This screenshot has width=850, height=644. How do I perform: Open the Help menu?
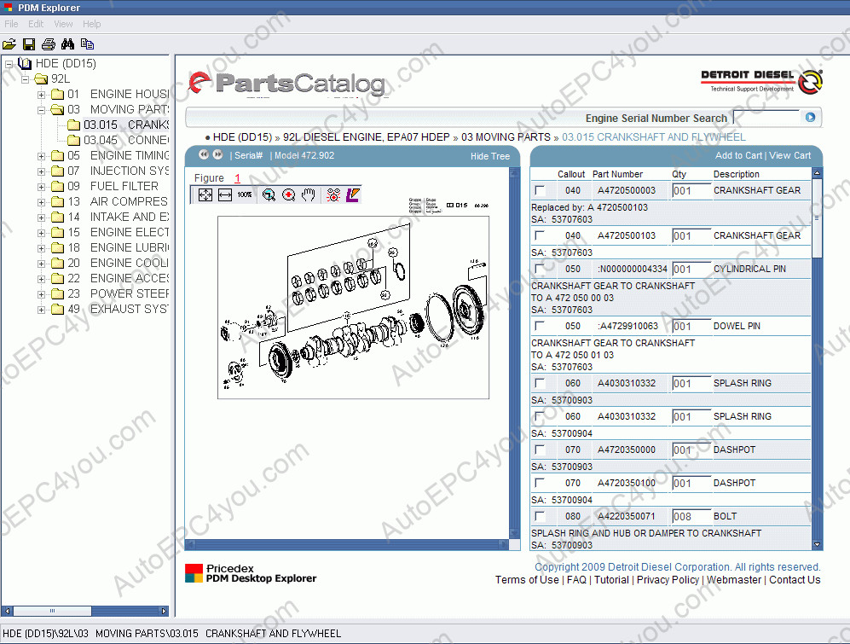click(92, 24)
